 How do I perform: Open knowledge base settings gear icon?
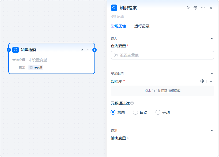coord(202,81)
